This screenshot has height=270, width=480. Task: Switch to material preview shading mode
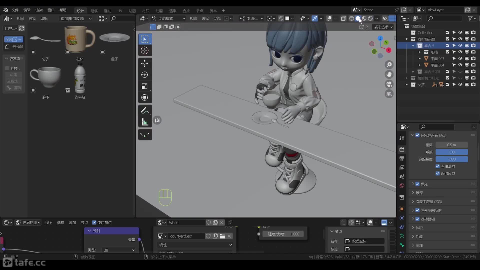point(364,18)
